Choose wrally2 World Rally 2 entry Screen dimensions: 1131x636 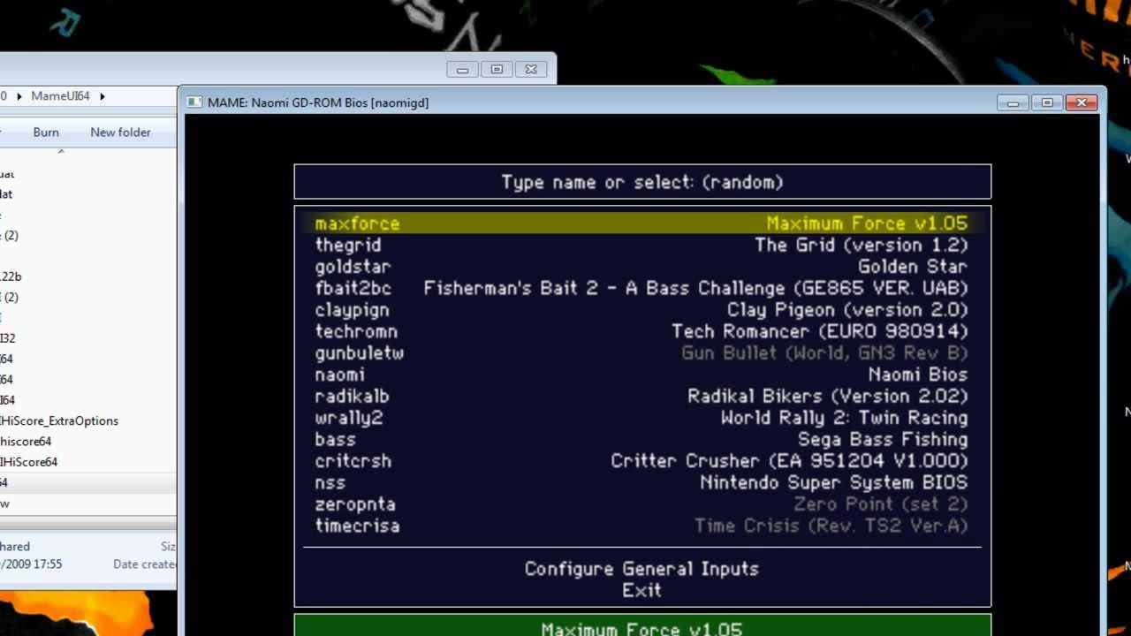click(x=641, y=418)
